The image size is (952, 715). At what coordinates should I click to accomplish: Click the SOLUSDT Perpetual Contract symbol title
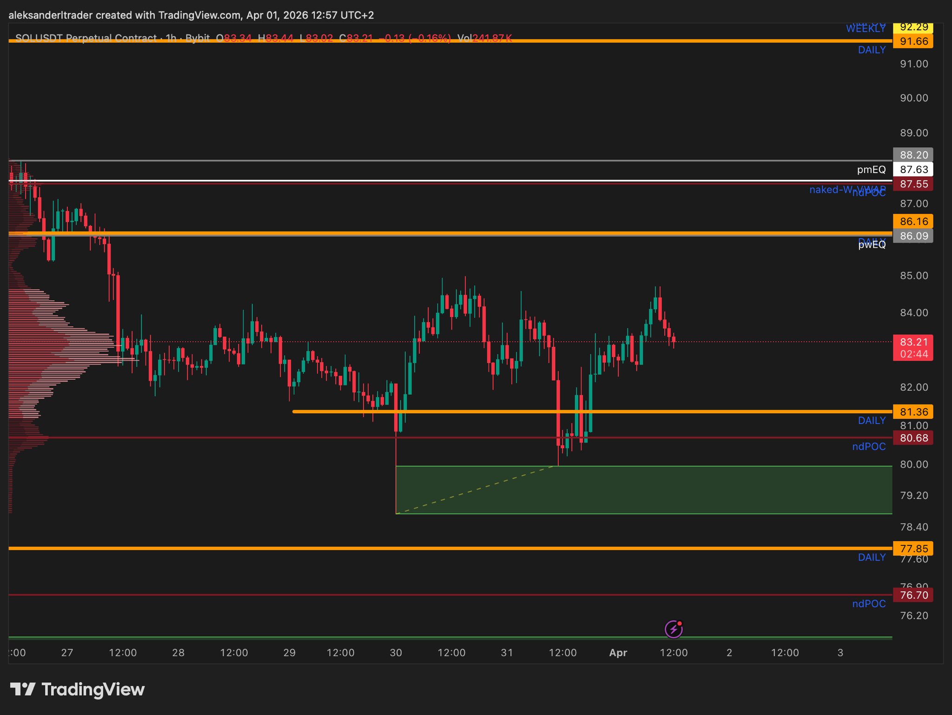[86, 38]
